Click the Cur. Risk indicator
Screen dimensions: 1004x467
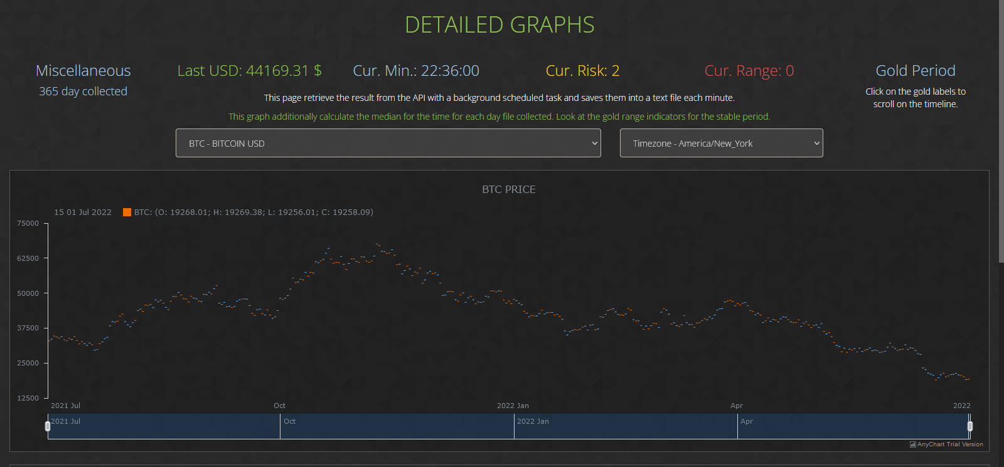[x=582, y=71]
